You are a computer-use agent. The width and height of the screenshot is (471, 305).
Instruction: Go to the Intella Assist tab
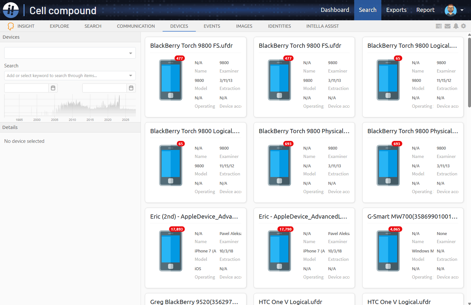click(x=322, y=26)
